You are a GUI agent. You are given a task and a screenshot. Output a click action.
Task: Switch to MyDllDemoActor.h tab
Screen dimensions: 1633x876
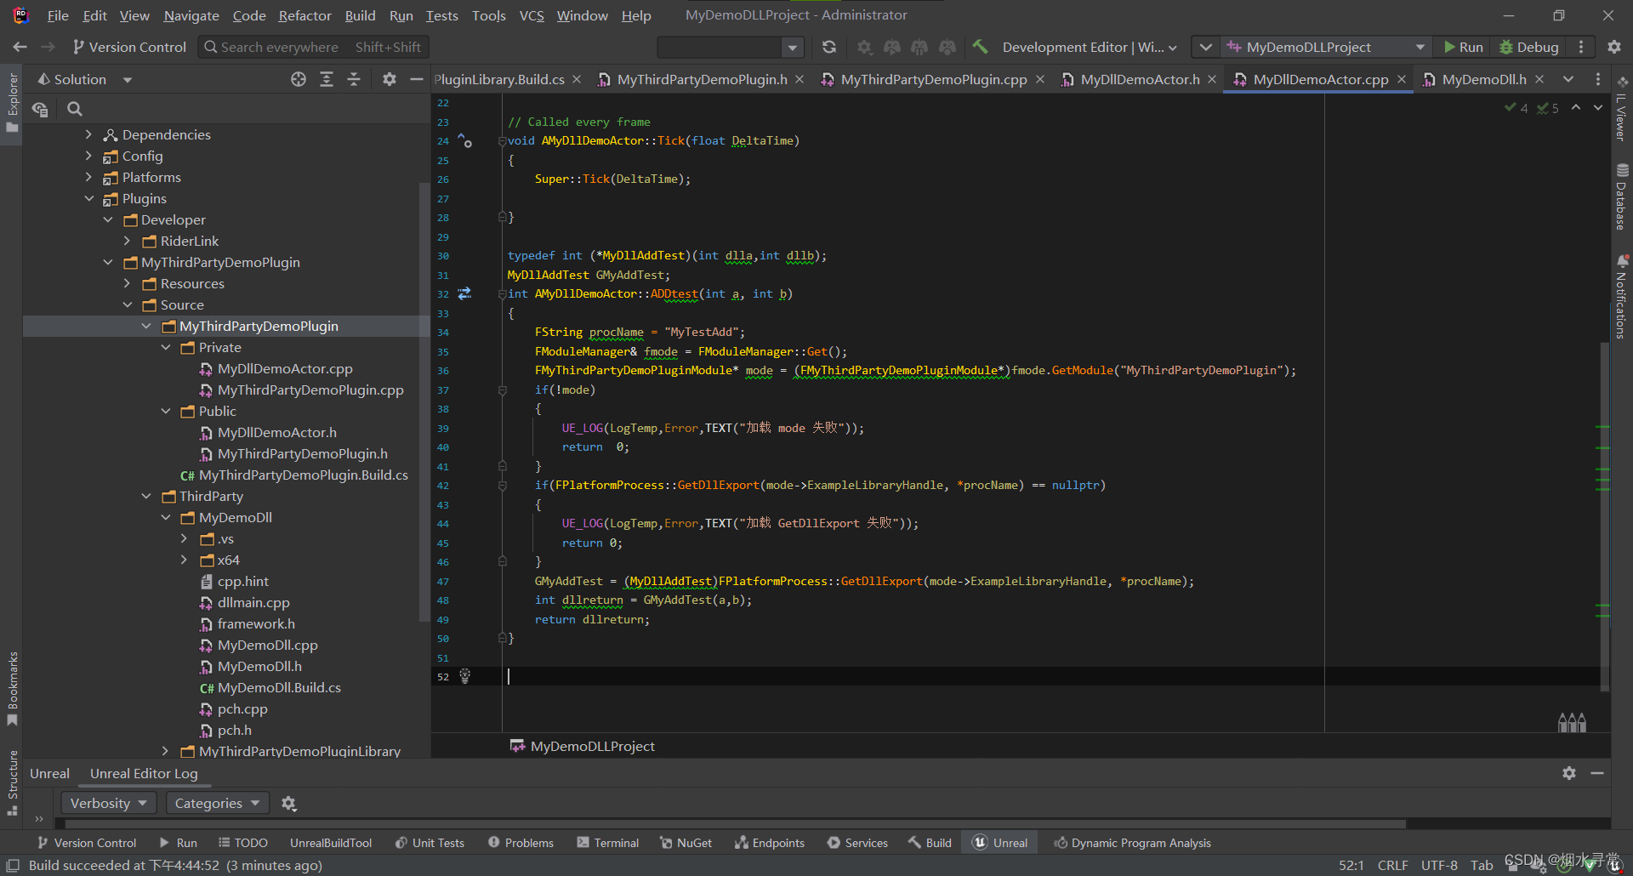1139,79
